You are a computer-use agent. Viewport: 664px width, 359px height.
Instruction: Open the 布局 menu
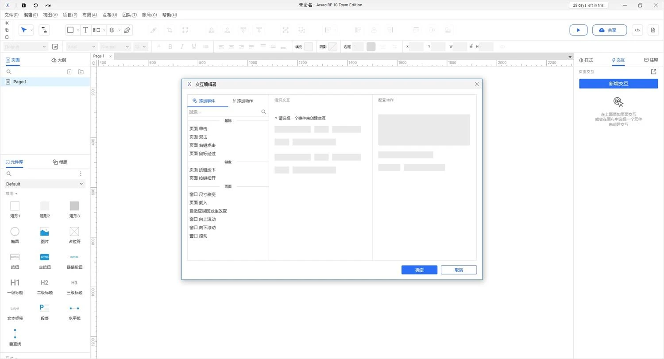(89, 15)
